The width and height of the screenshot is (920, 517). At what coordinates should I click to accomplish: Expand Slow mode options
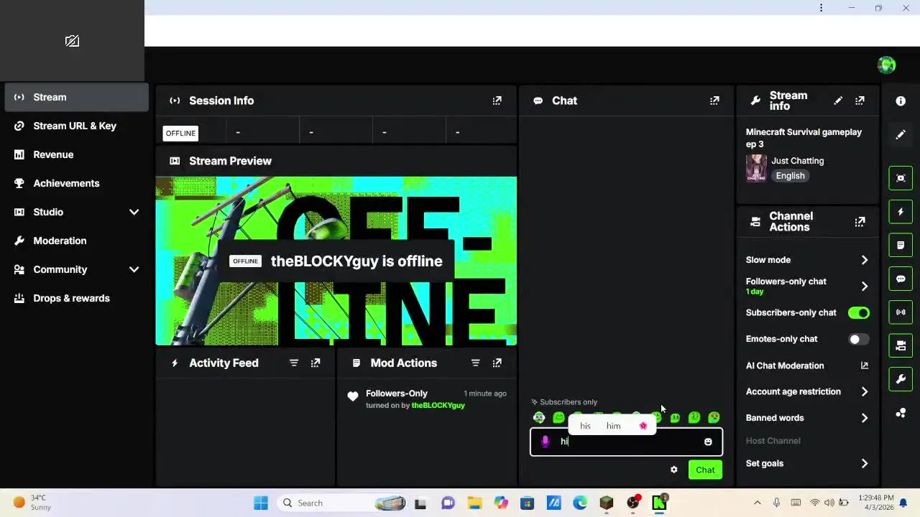[865, 260]
